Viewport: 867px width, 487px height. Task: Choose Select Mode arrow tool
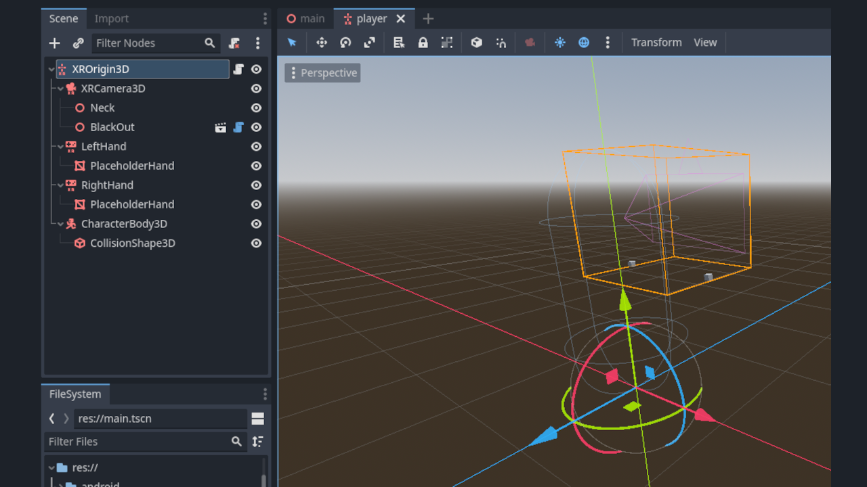pyautogui.click(x=292, y=43)
